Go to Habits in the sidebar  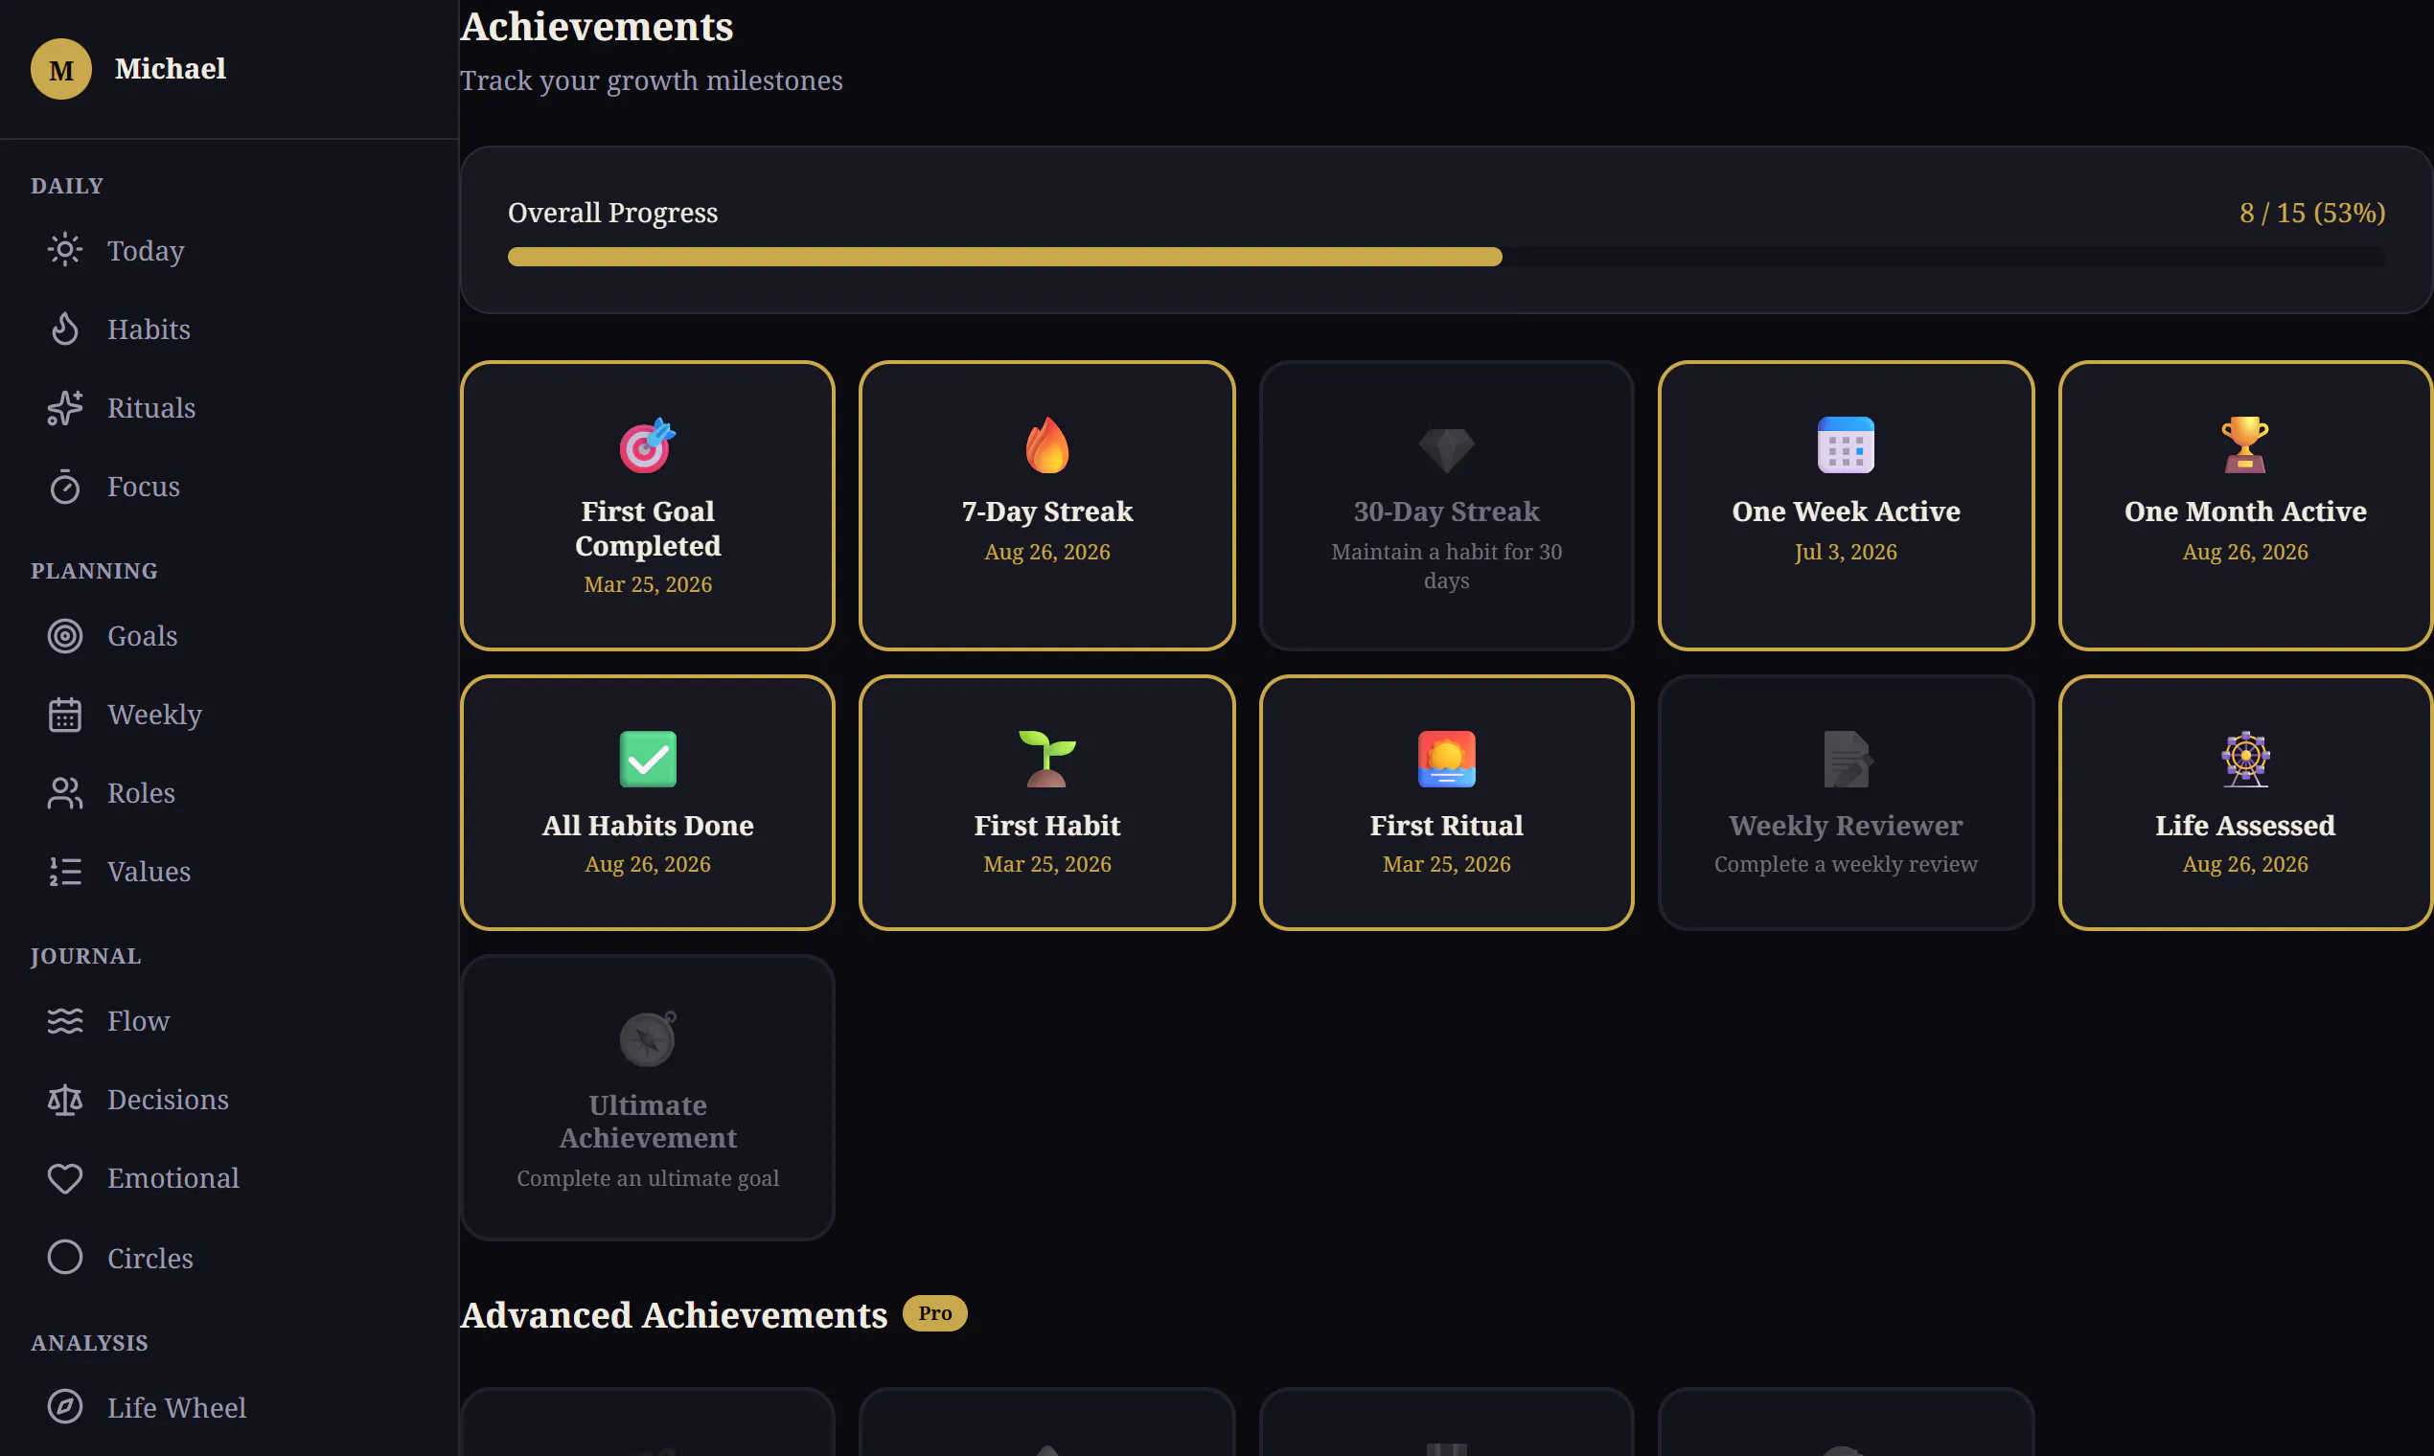point(230,329)
